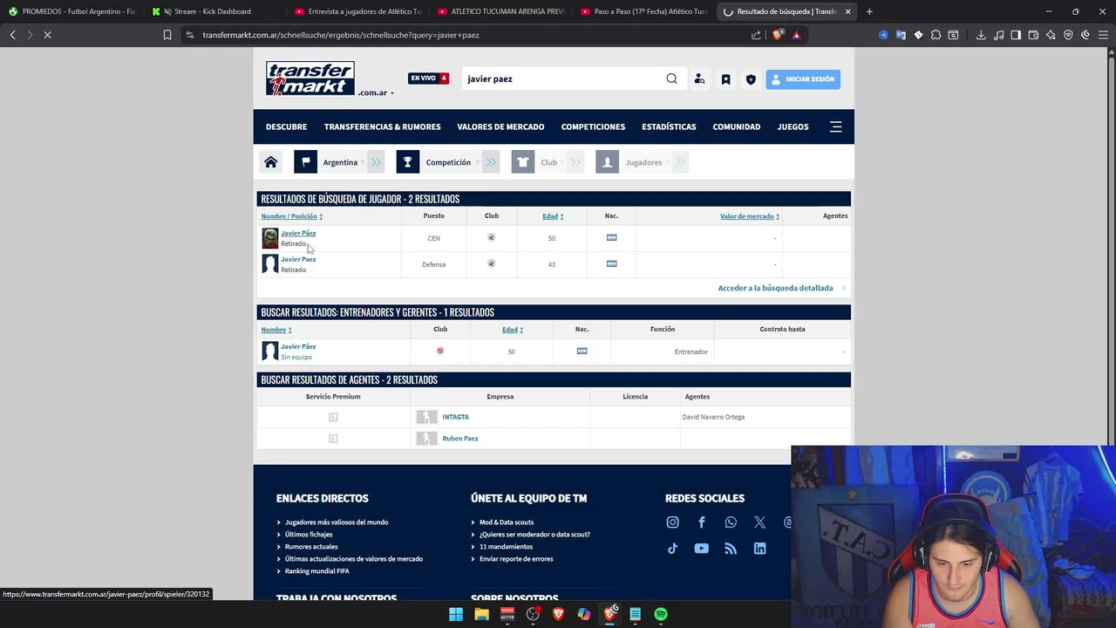This screenshot has width=1116, height=628.
Task: Open the JUEGOS menu
Action: 793,126
